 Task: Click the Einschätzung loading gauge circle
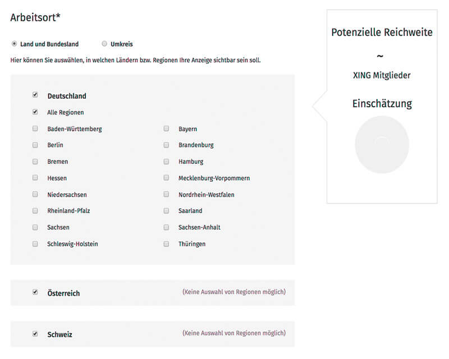(382, 144)
